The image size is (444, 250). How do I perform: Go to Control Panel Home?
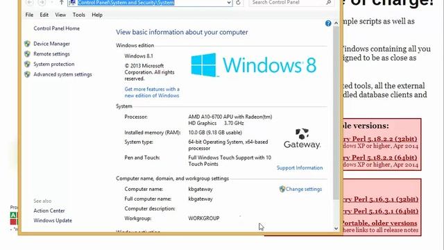57,28
